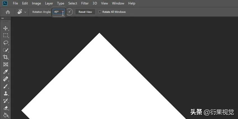Select the Frame tool

(x=6, y=64)
